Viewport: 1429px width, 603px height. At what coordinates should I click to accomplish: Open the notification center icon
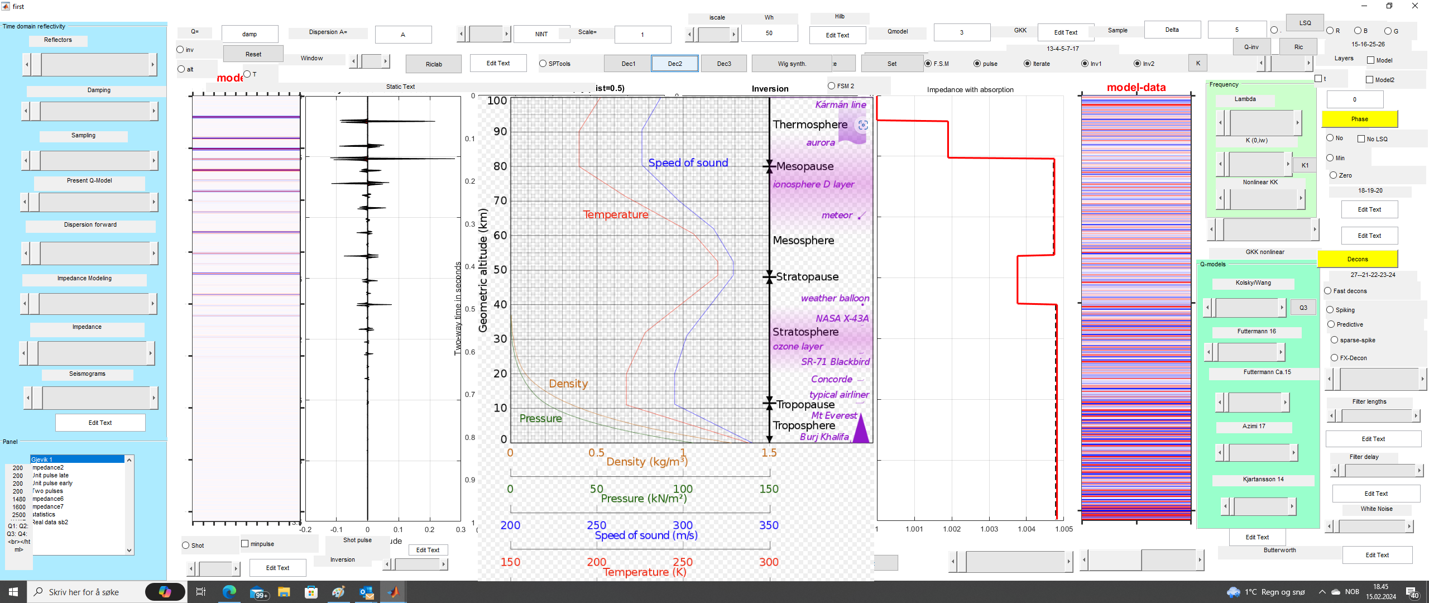[x=1412, y=592]
